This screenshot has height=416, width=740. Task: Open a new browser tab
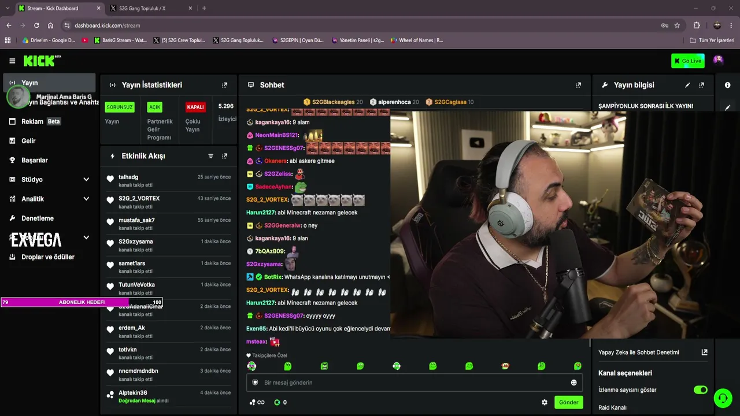point(204,8)
